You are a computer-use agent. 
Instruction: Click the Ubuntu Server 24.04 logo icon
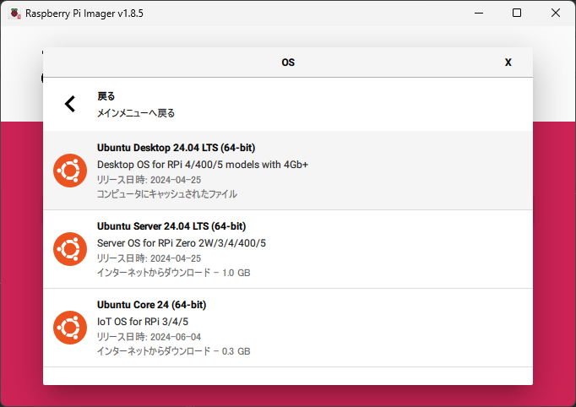pos(70,249)
